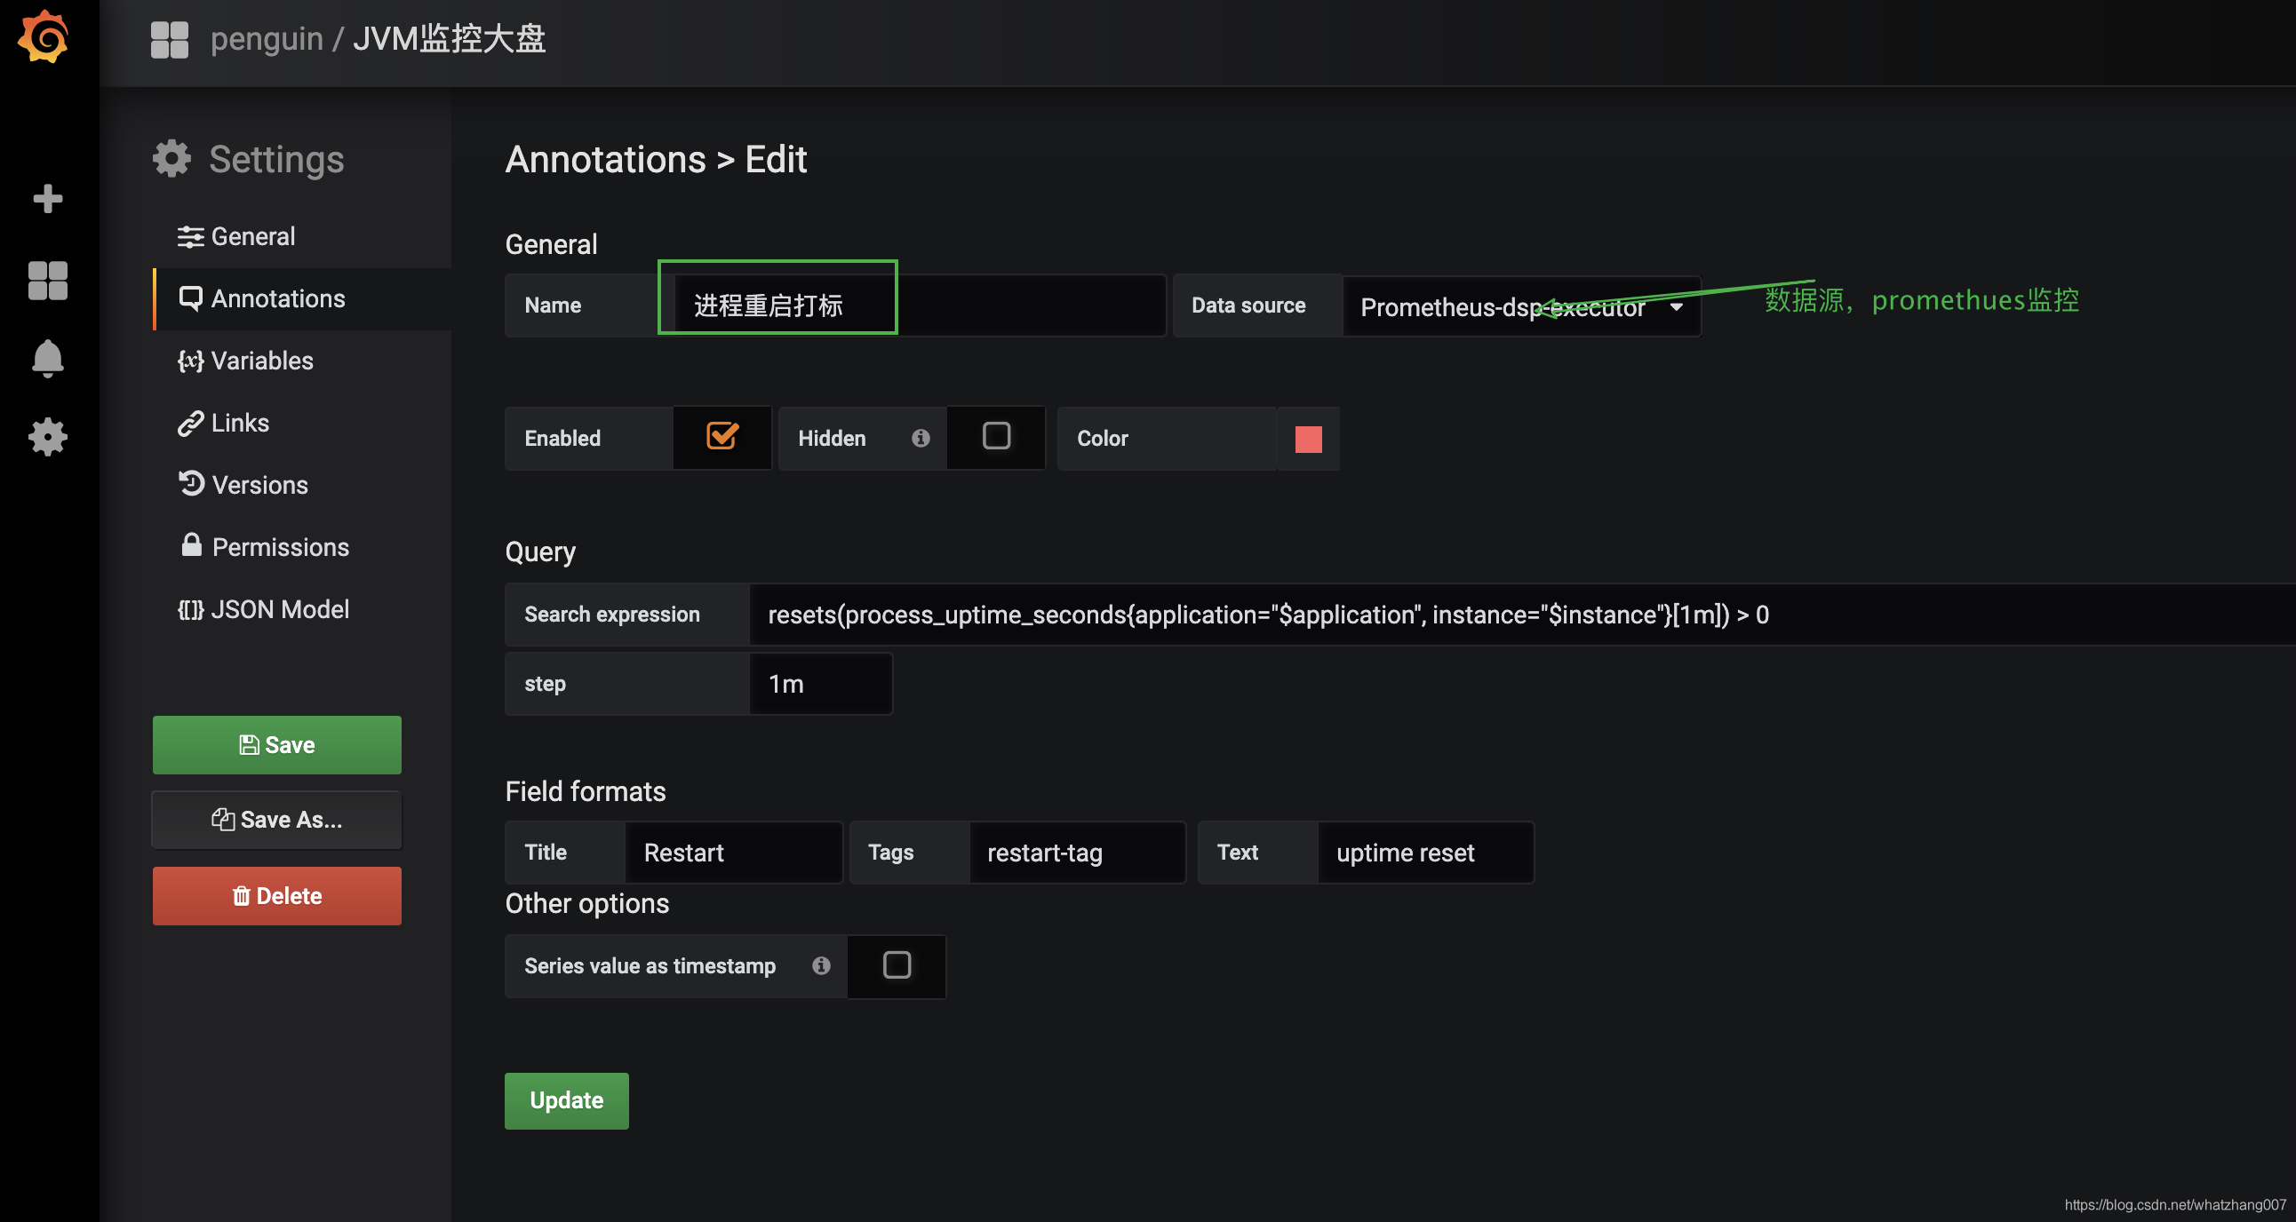2296x1222 pixels.
Task: Open the red annotation Color swatch
Action: click(x=1308, y=438)
